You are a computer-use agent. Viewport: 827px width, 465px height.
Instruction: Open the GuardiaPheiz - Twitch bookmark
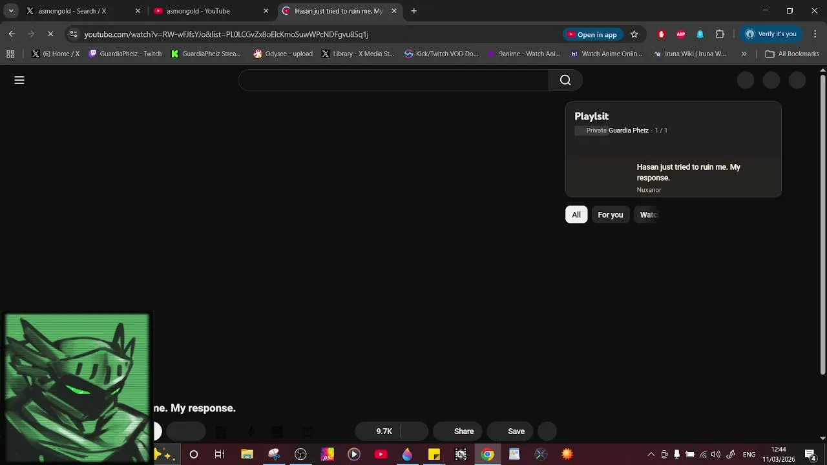(125, 54)
